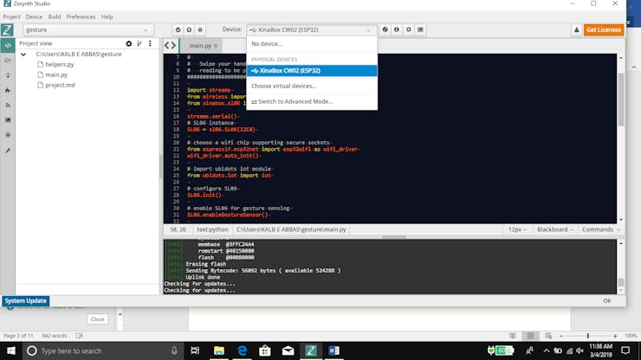Open Task View in taskbar
Image resolution: width=641 pixels, height=360 pixels.
(195, 350)
